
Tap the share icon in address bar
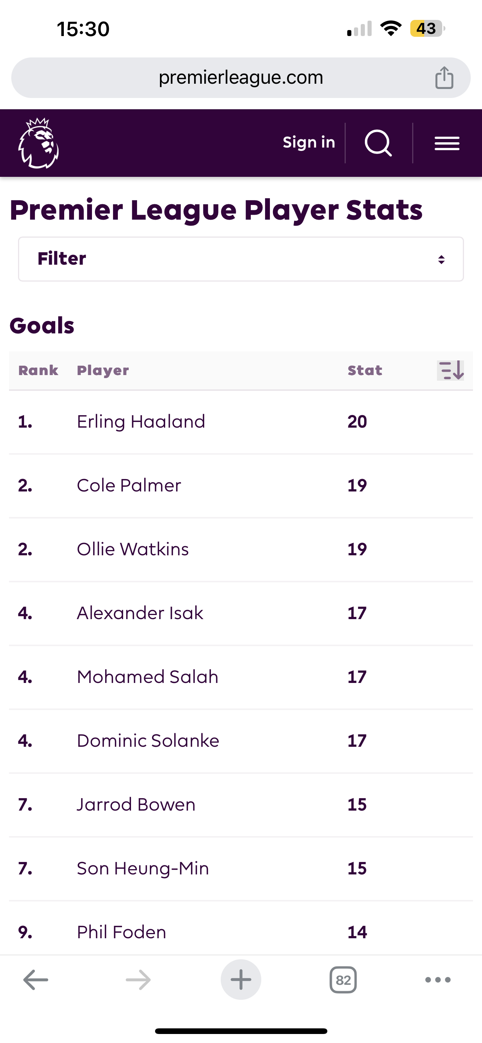(x=444, y=77)
